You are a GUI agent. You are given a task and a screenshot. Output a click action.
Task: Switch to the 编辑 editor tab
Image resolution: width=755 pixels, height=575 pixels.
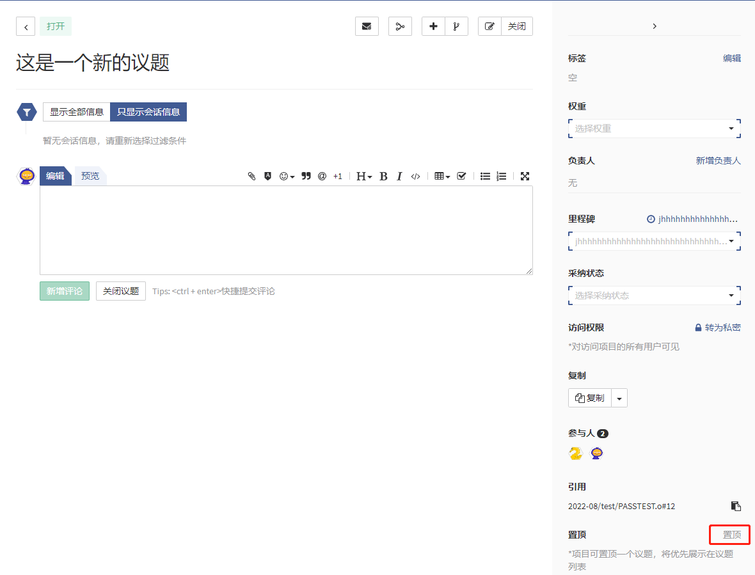pyautogui.click(x=55, y=176)
